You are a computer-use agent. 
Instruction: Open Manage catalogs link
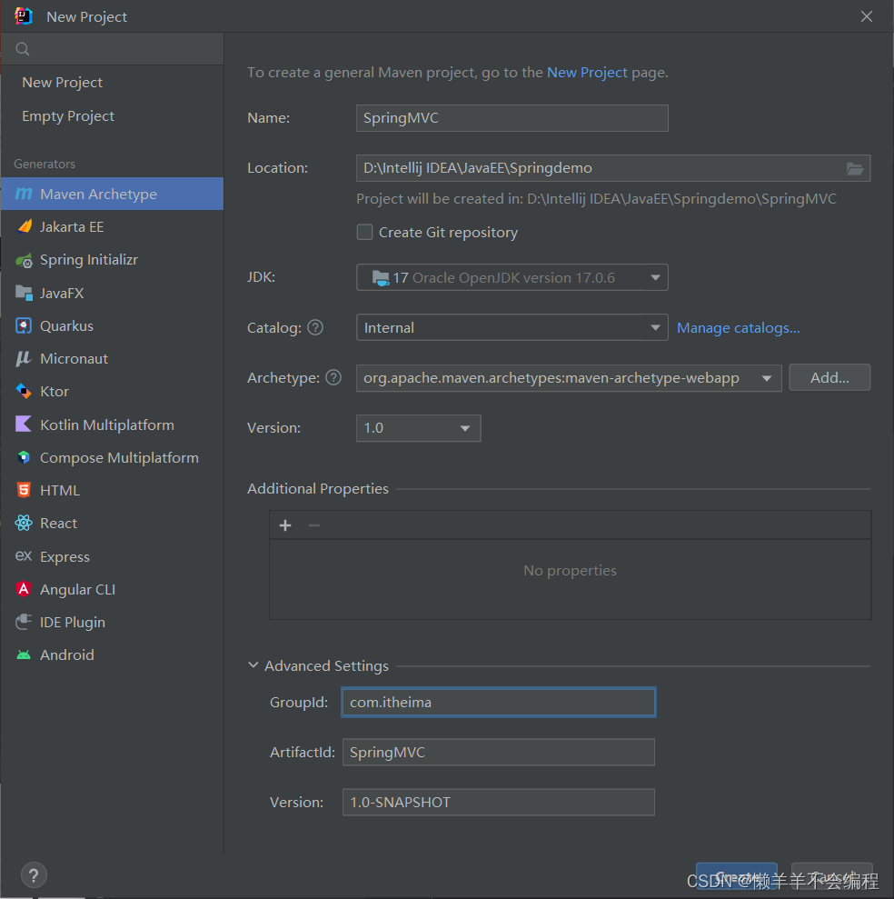[738, 328]
